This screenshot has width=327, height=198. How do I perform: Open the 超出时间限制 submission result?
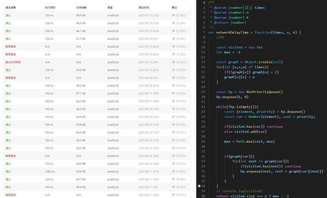[13, 62]
